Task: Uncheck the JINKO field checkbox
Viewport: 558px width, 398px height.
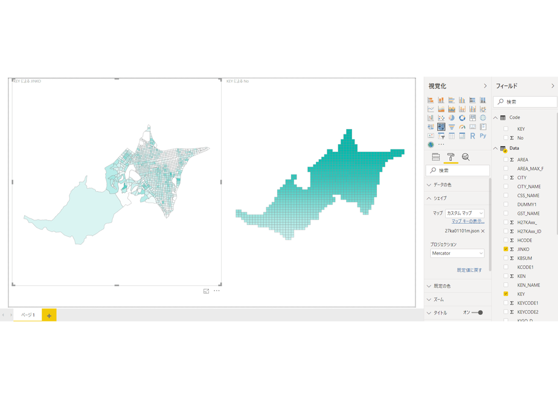Action: coord(505,249)
